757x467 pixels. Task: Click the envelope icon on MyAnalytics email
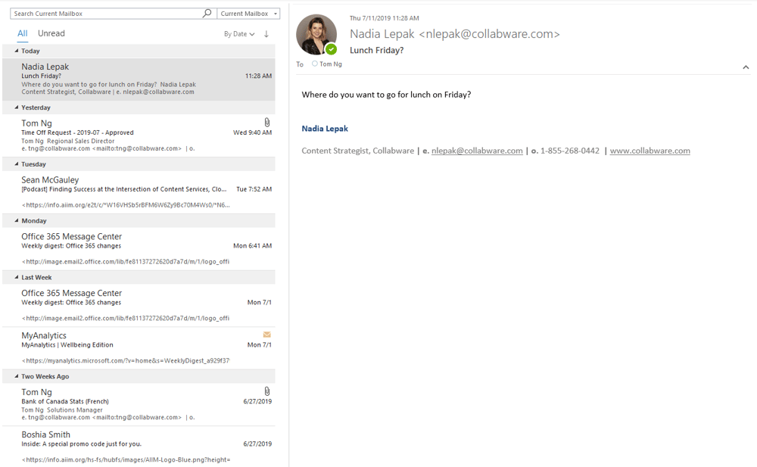point(267,335)
